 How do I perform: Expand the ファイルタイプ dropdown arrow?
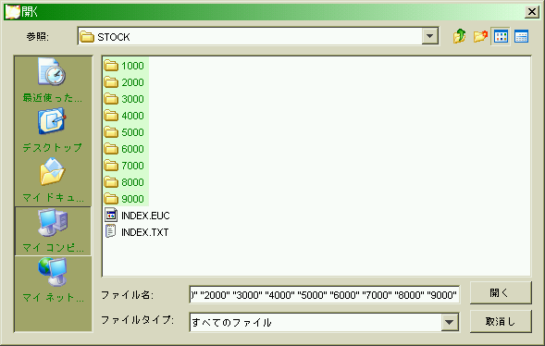(450, 322)
